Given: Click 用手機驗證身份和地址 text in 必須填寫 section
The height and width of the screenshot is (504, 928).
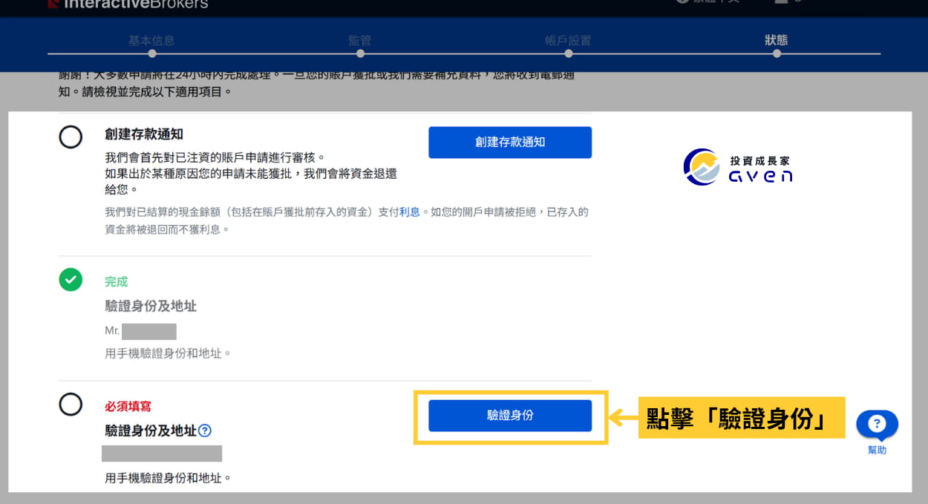Looking at the screenshot, I should pos(168,478).
